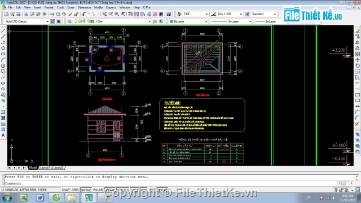This screenshot has width=361, height=203.
Task: Open Excel from the taskbar
Action: tap(24, 198)
